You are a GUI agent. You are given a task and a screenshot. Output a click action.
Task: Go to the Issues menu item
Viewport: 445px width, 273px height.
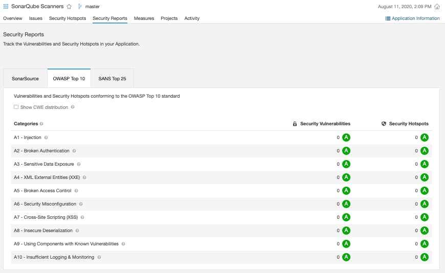(35, 18)
